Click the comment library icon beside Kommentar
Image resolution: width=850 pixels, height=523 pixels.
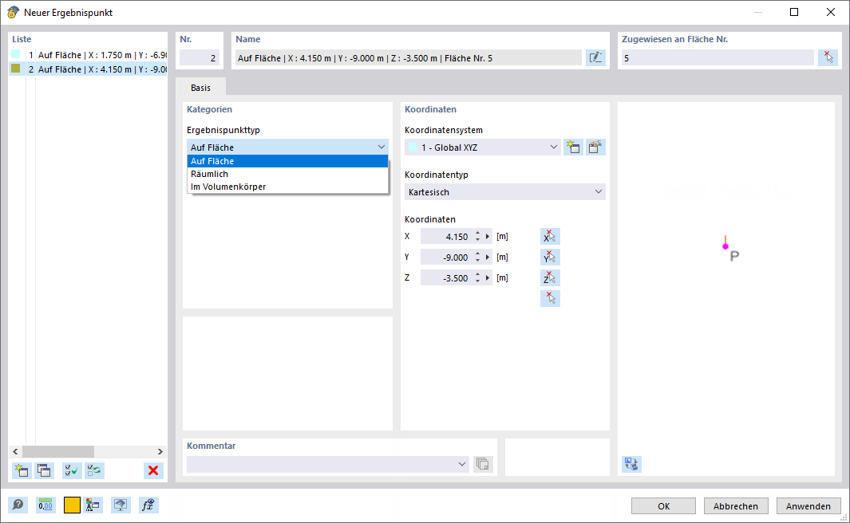click(482, 464)
